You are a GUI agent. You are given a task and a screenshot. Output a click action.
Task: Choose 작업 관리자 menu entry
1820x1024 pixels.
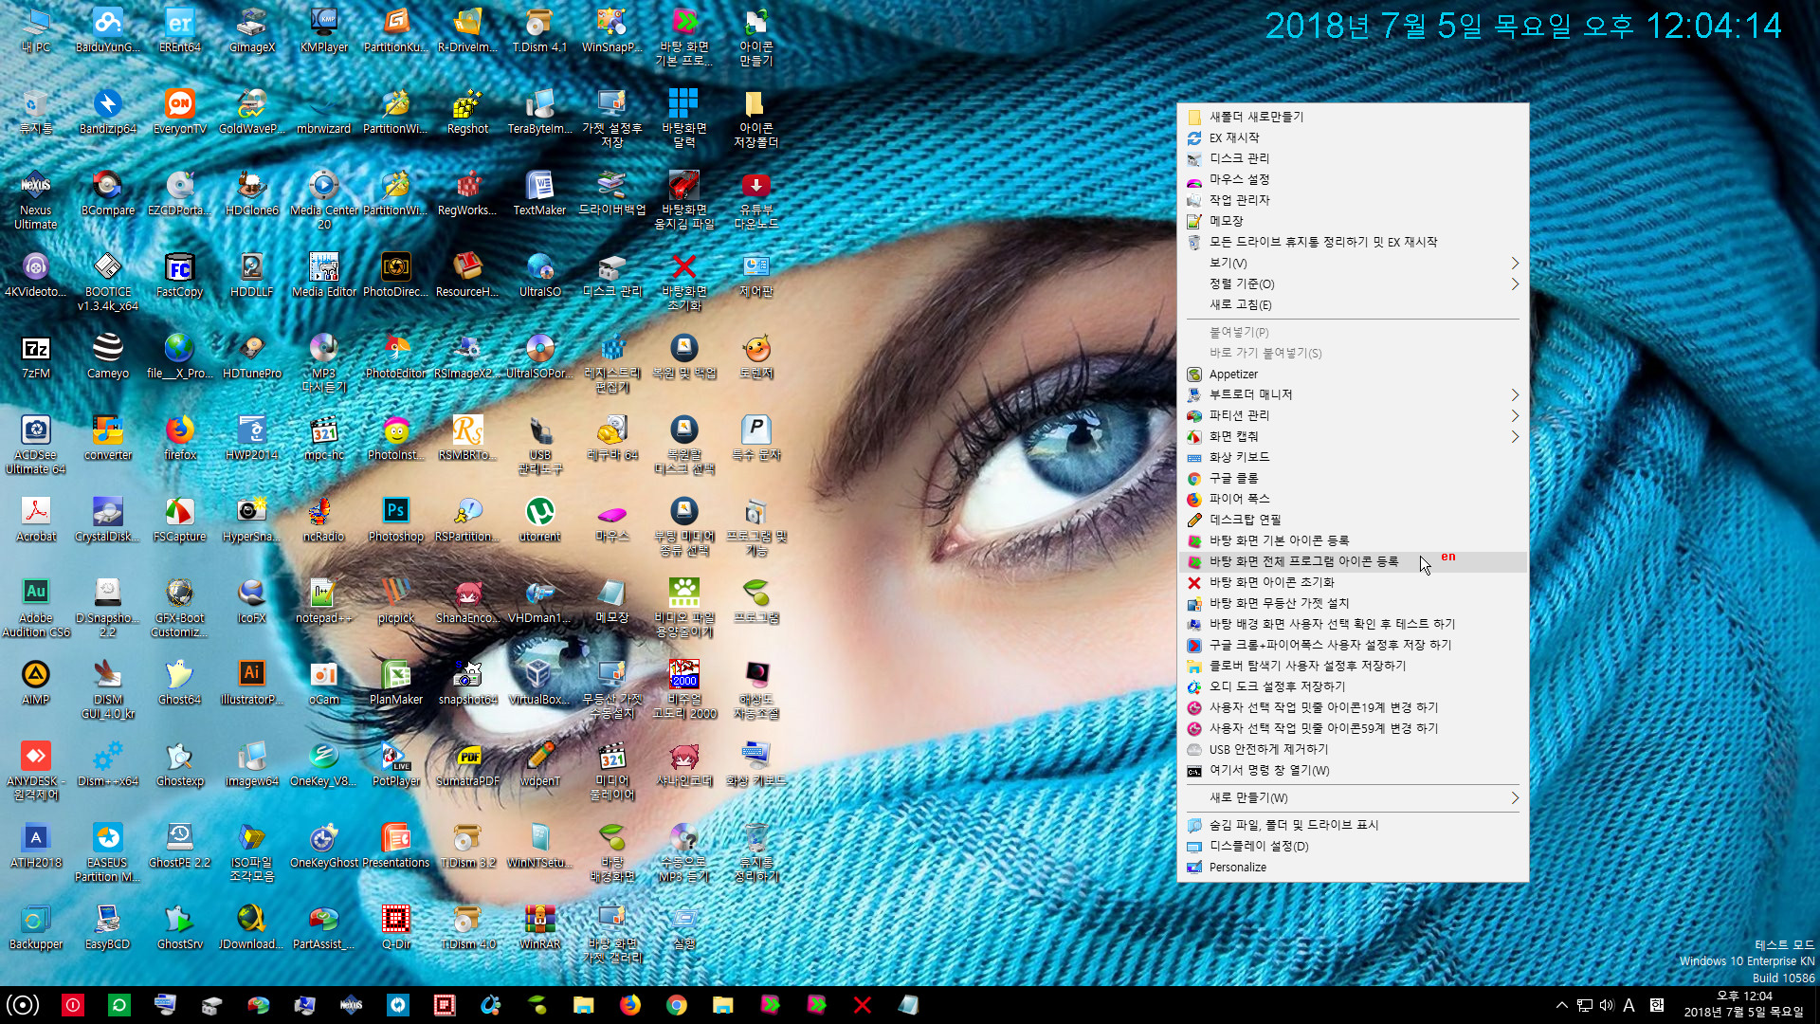tap(1353, 200)
